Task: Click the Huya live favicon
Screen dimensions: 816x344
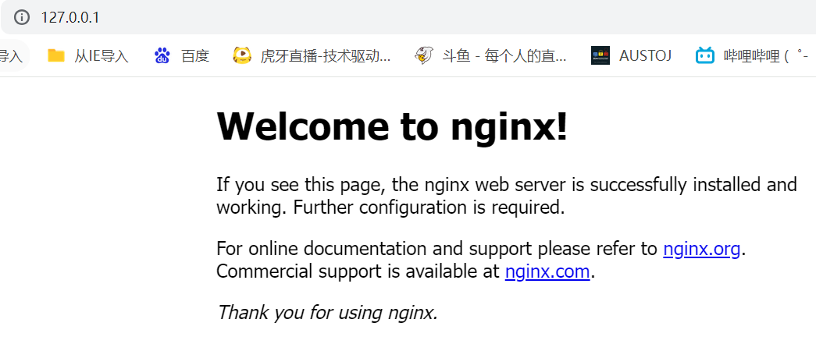Action: coord(242,55)
